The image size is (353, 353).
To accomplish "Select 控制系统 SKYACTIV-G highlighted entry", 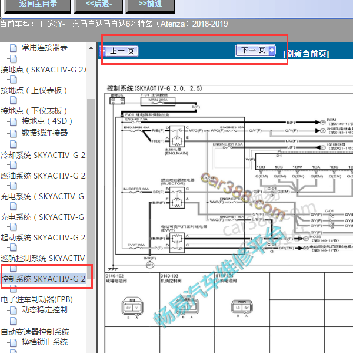I will click(44, 279).
